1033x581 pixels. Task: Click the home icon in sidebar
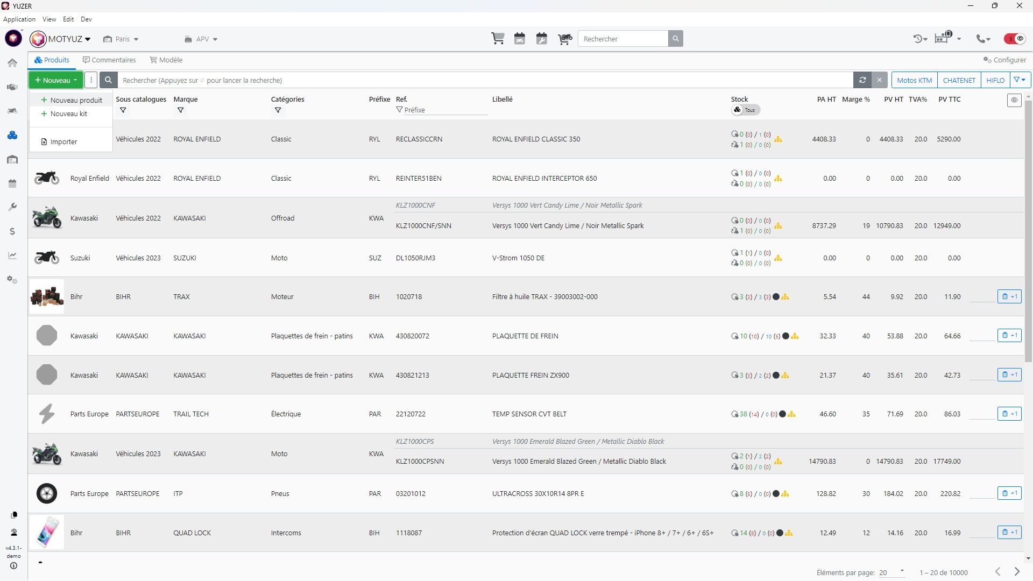tap(12, 63)
